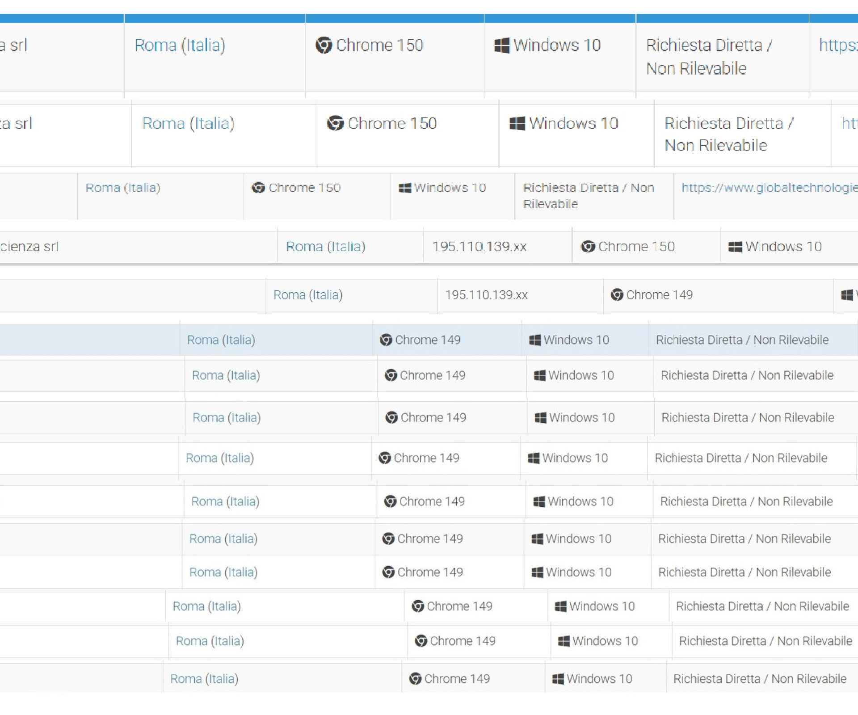Open Roma (Italia) in the cienza srl row
Viewport: 858px width, 715px height.
[326, 246]
